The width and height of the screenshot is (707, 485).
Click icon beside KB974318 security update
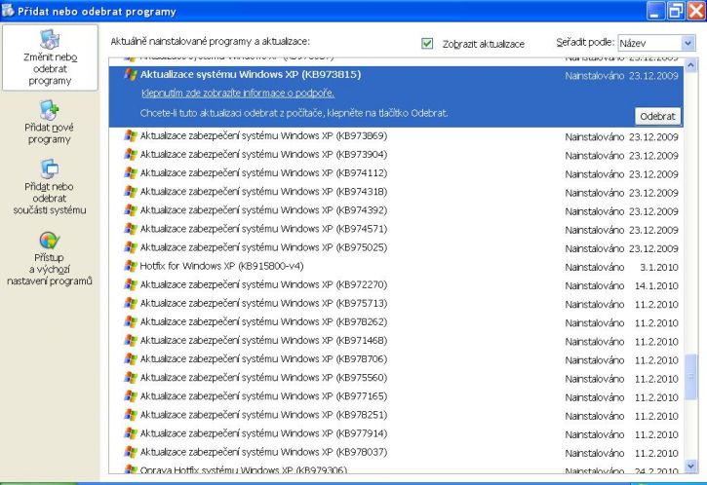131,192
